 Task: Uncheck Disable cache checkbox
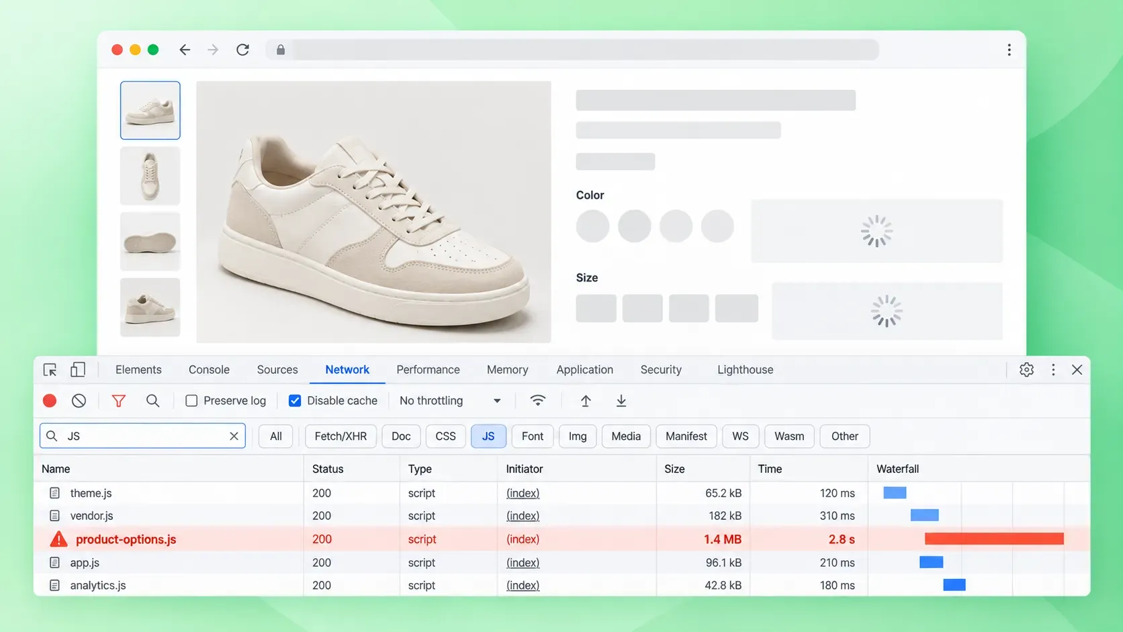(295, 401)
